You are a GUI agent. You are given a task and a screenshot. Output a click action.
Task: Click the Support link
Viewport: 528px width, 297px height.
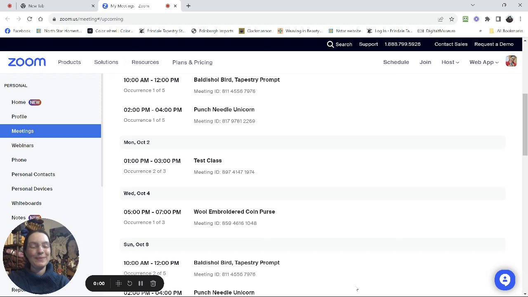[x=368, y=44]
